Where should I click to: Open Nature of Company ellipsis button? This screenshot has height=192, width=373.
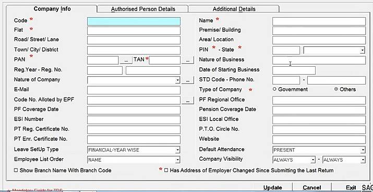(188, 80)
